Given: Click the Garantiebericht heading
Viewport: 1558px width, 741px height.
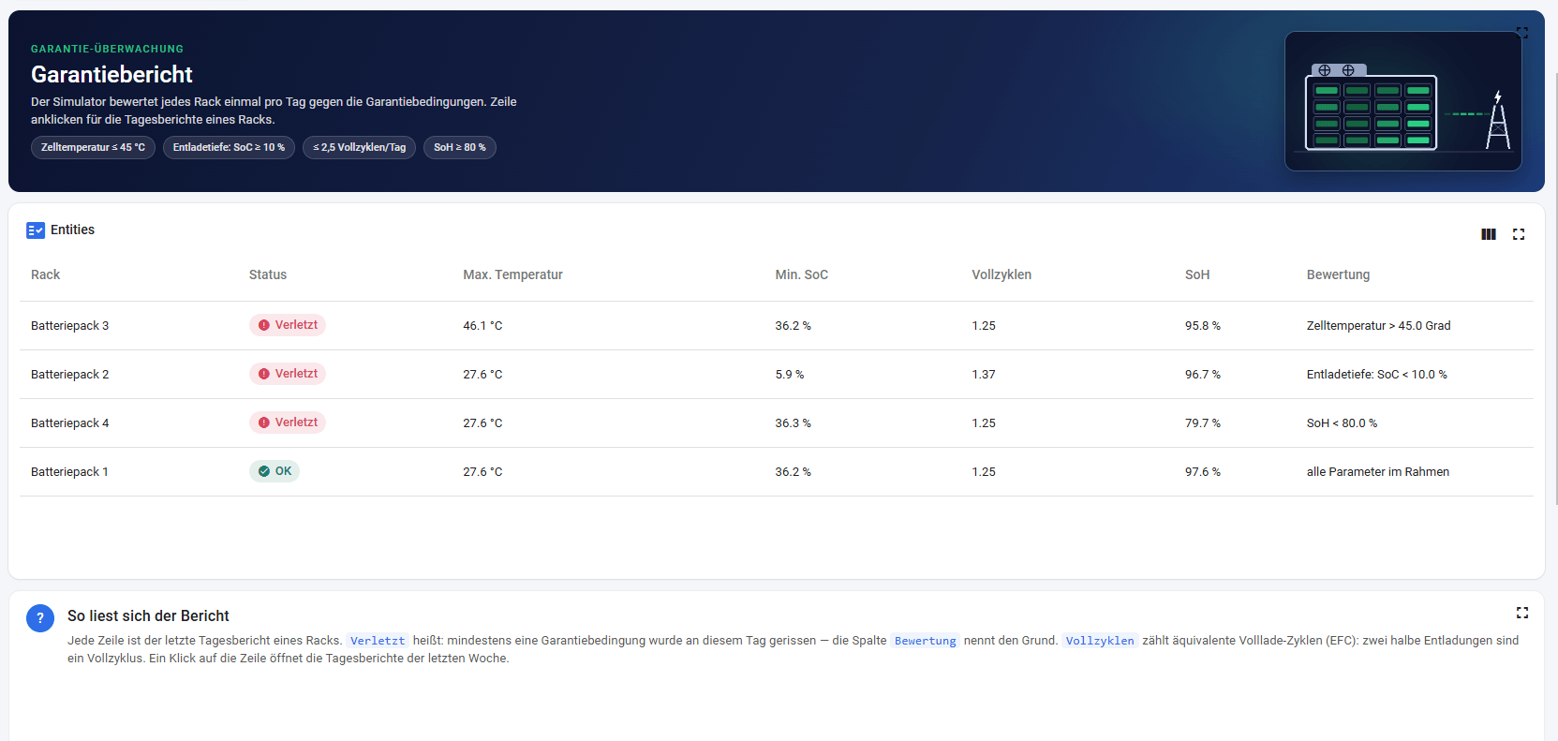Looking at the screenshot, I should click(x=111, y=74).
